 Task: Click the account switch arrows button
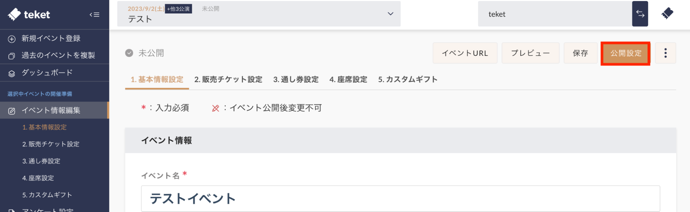tap(640, 14)
